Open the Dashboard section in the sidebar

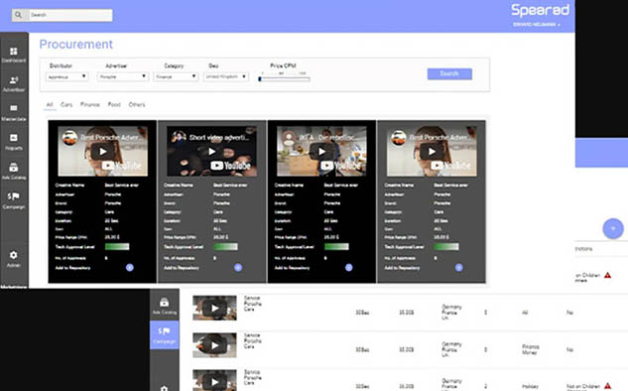[14, 55]
